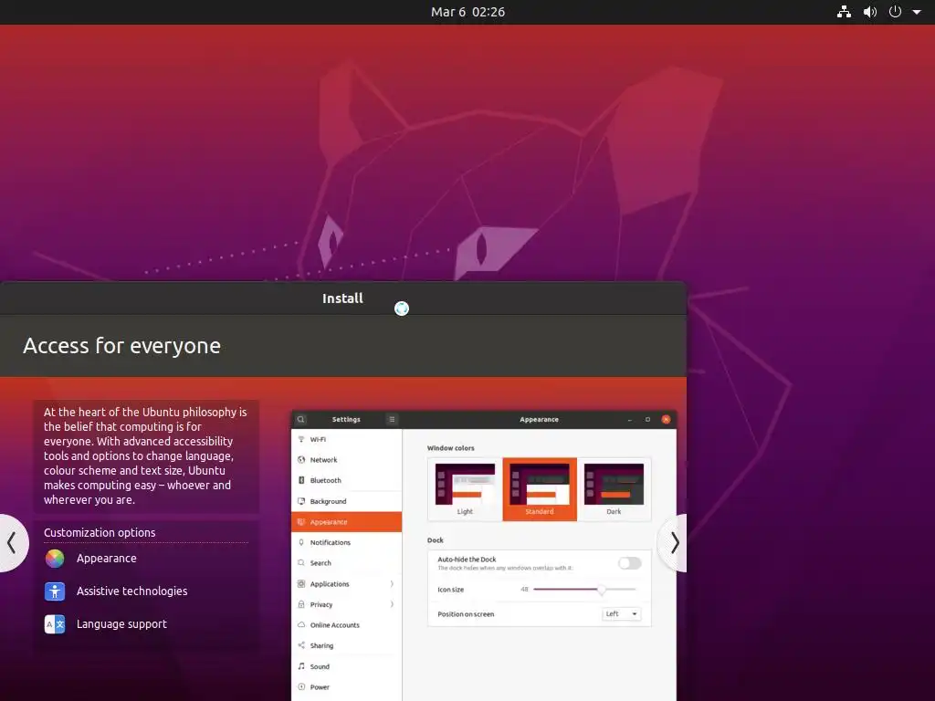The image size is (935, 701).
Task: Select the highlighted Appearance sidebar row
Action: (346, 522)
